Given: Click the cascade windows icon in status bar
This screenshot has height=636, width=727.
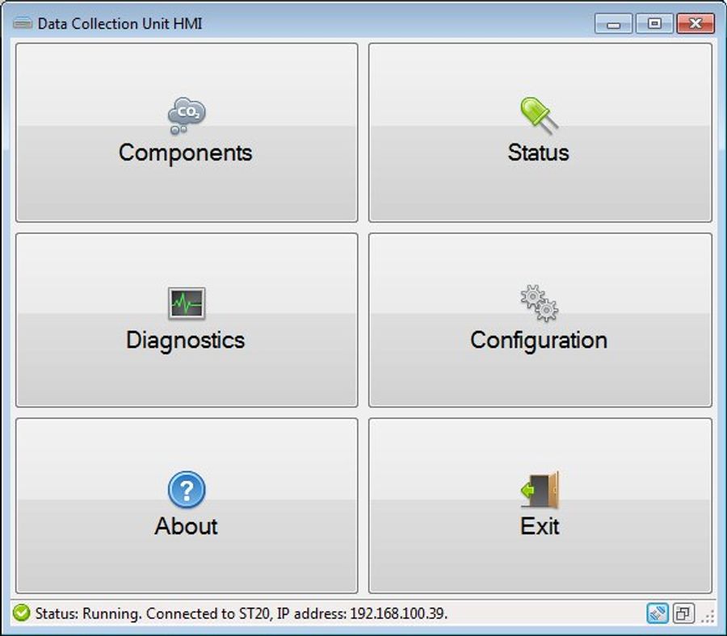Looking at the screenshot, I should [683, 613].
